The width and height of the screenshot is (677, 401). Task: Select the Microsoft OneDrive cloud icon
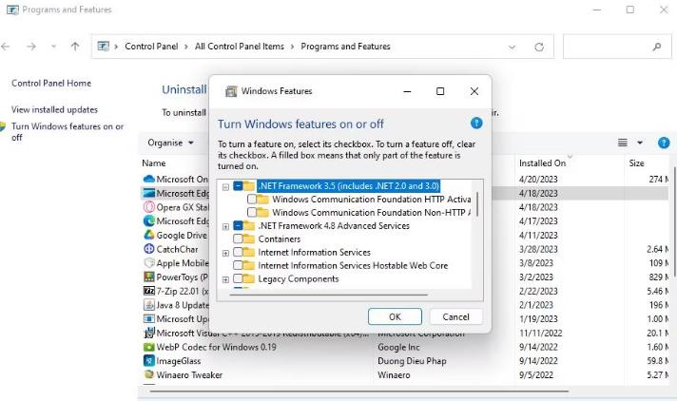[149, 179]
